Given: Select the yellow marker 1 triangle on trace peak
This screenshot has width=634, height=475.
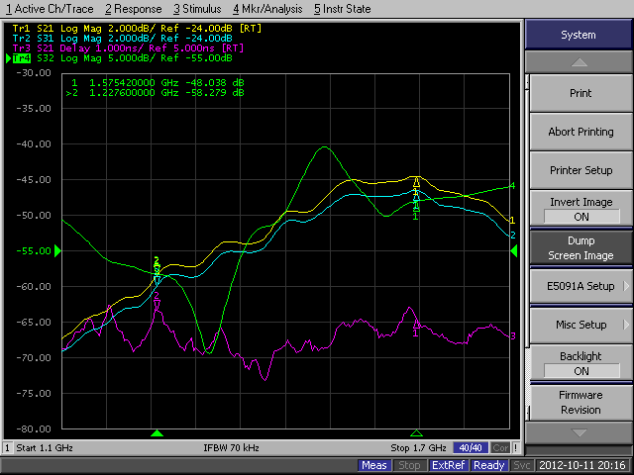Looking at the screenshot, I should click(x=417, y=183).
